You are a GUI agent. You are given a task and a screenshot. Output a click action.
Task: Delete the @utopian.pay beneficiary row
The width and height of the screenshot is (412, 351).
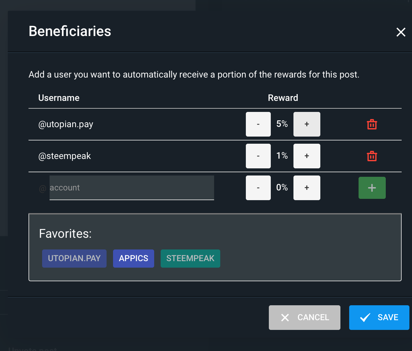tap(372, 124)
